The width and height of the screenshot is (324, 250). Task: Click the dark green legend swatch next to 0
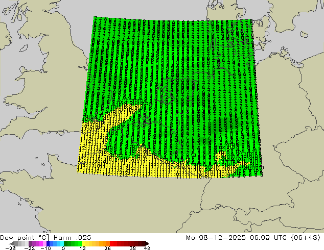coord(66,243)
